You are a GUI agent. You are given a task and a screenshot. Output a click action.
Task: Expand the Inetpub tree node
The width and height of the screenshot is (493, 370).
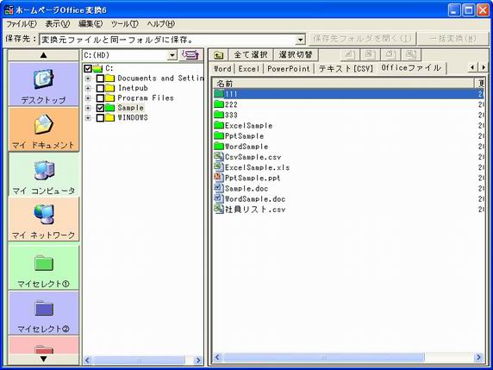[88, 88]
